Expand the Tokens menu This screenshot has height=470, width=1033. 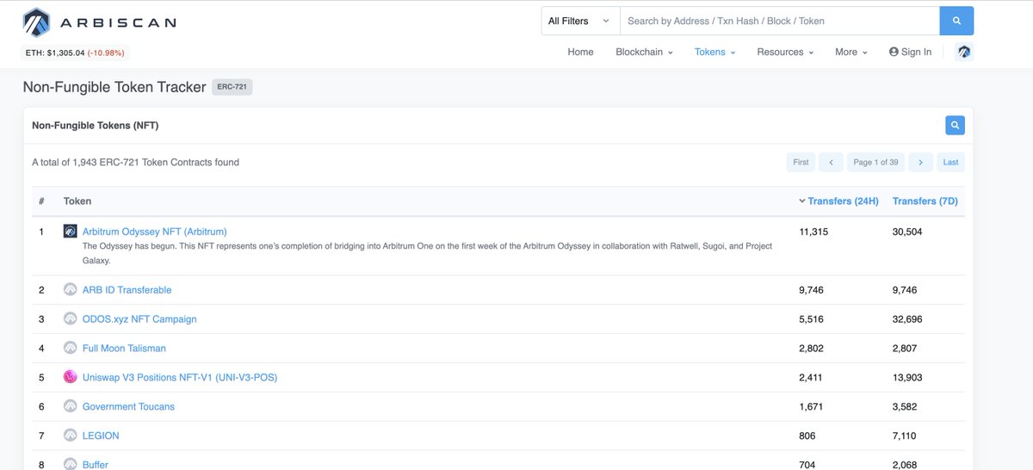[x=714, y=52]
